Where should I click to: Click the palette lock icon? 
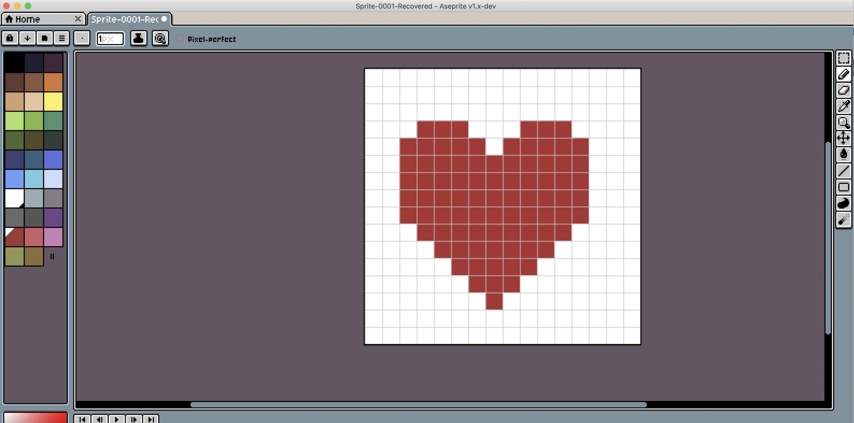click(x=10, y=38)
